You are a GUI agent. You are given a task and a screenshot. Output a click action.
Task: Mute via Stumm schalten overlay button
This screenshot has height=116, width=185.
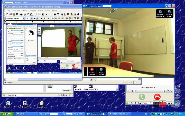(101, 71)
